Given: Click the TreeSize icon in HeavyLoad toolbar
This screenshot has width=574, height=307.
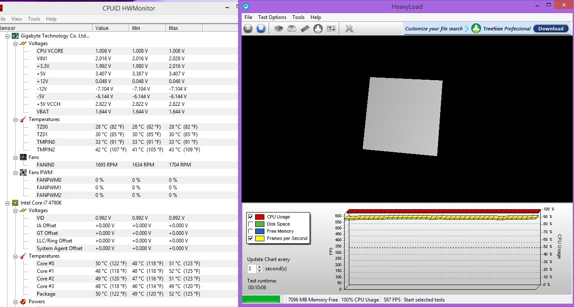Looking at the screenshot, I should point(318,29).
